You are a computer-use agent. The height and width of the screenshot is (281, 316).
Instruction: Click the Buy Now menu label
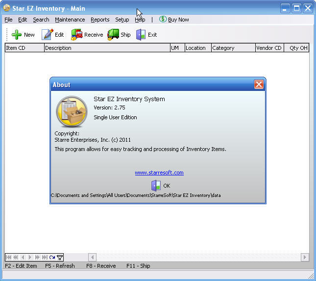click(178, 20)
